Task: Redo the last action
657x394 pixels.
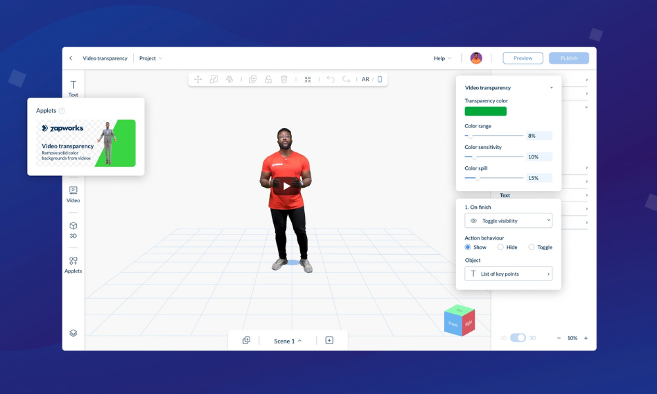Action: click(x=346, y=79)
